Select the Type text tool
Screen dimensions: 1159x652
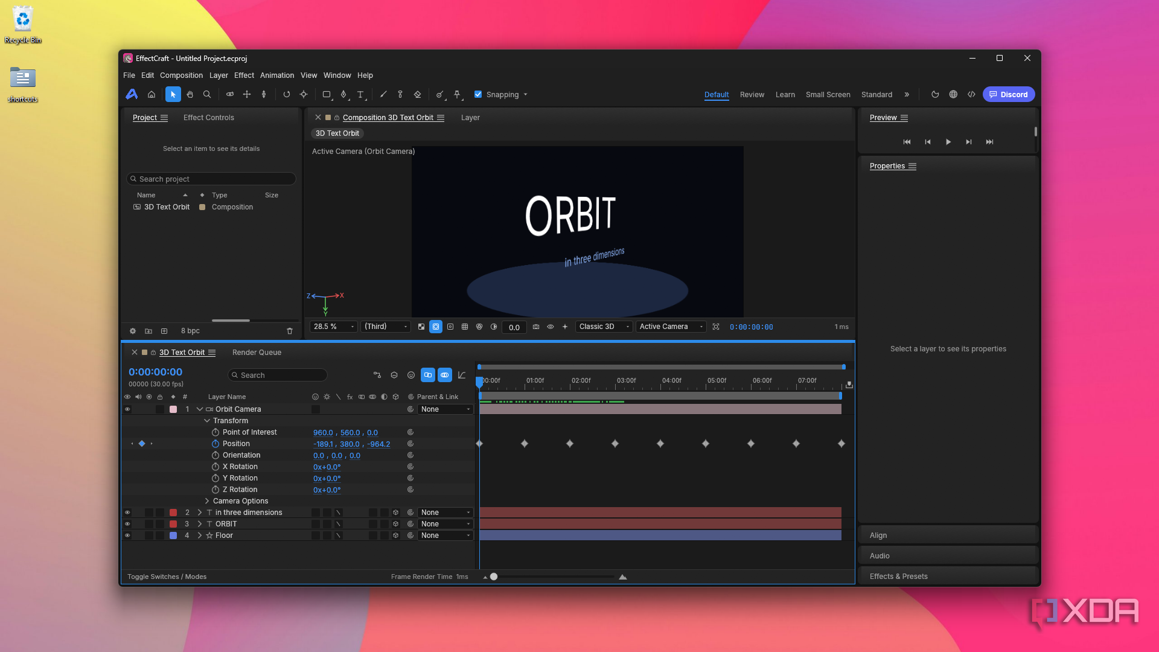pyautogui.click(x=360, y=95)
